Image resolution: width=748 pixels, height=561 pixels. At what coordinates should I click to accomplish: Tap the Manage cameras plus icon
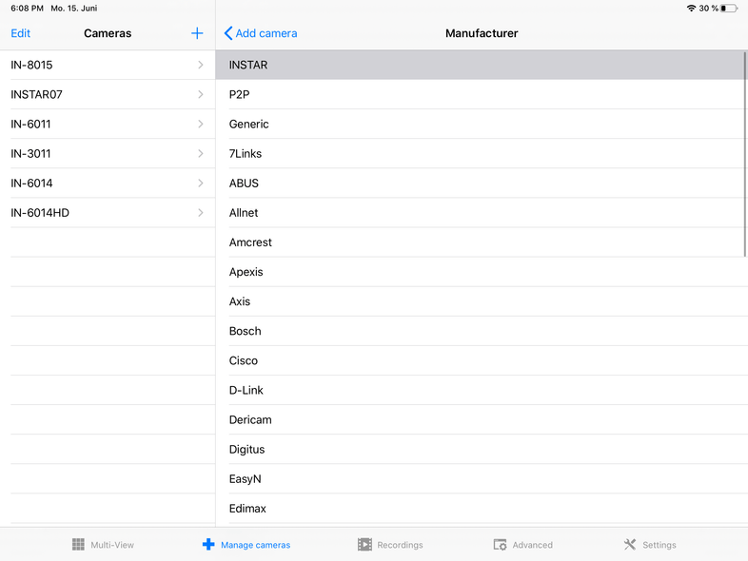pyautogui.click(x=208, y=544)
